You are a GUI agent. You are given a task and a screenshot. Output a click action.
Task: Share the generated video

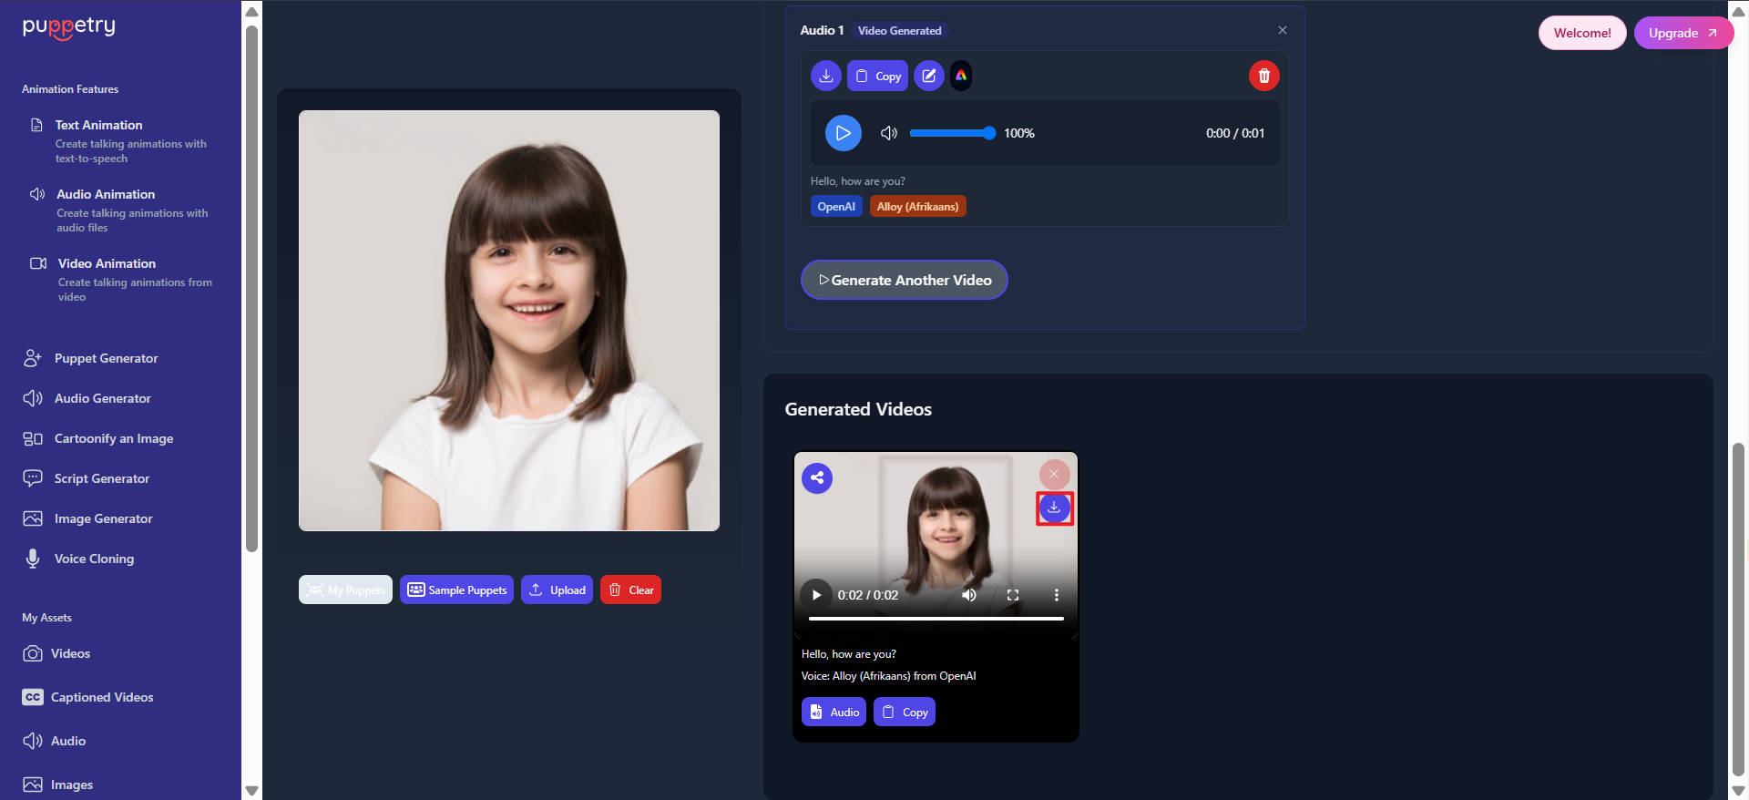coord(817,477)
